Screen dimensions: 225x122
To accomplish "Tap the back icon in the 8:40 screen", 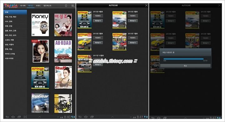I will [7, 117].
